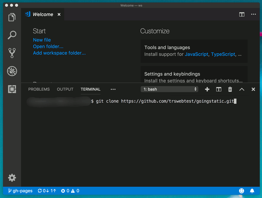Close the terminal panel
Image resolution: width=262 pixels, height=198 pixels.
point(253,89)
